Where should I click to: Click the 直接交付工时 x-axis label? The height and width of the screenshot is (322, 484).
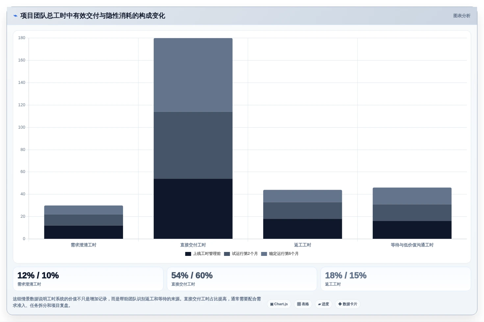[x=193, y=245]
